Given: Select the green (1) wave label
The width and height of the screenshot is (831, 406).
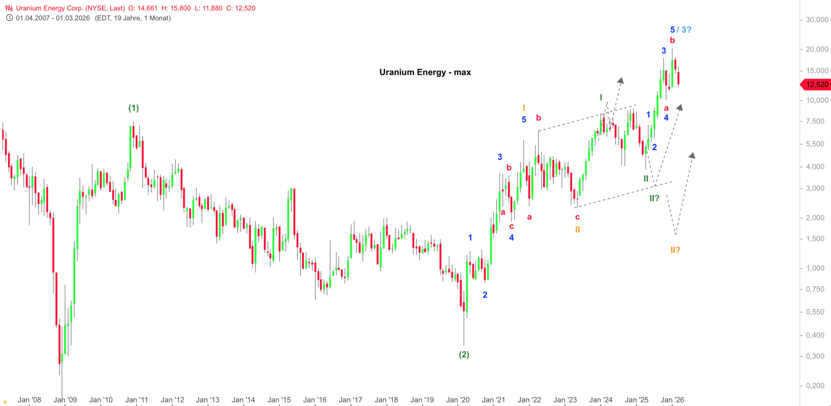Looking at the screenshot, I should [134, 108].
